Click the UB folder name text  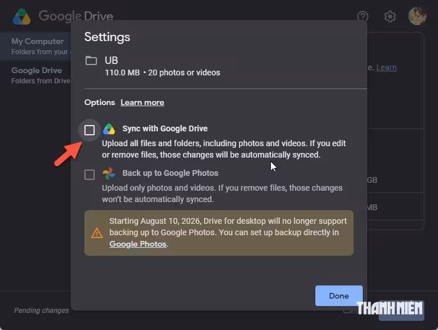111,61
